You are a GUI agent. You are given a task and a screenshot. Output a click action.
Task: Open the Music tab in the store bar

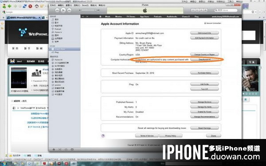pos(108,16)
